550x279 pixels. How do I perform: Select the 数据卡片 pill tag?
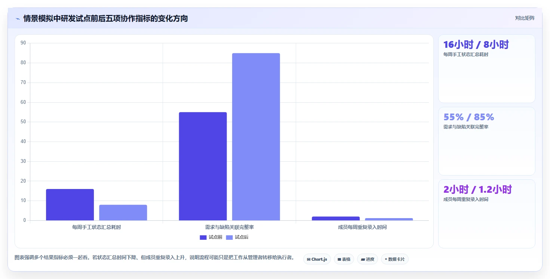click(395, 259)
